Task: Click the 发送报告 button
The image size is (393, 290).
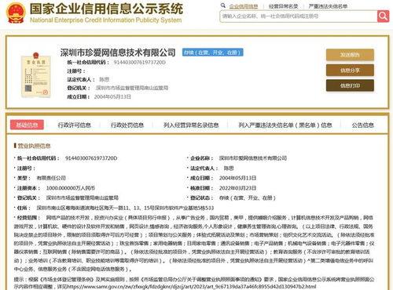Action: pyautogui.click(x=350, y=55)
